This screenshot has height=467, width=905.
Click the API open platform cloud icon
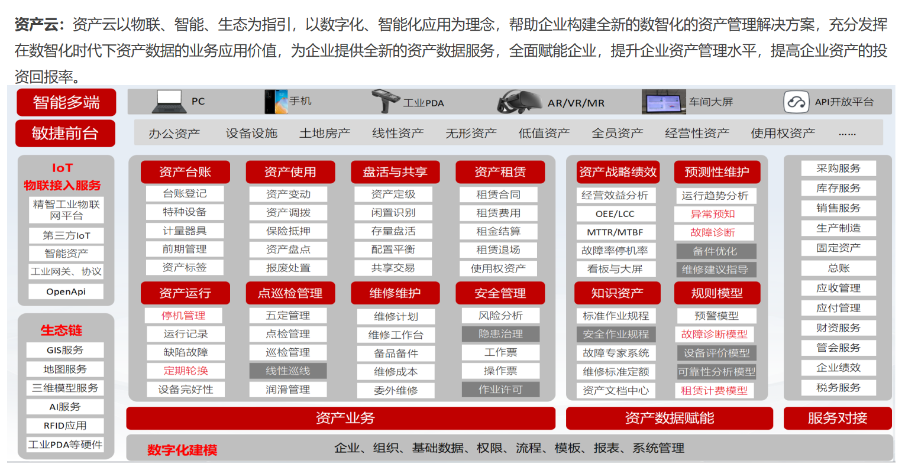(796, 102)
